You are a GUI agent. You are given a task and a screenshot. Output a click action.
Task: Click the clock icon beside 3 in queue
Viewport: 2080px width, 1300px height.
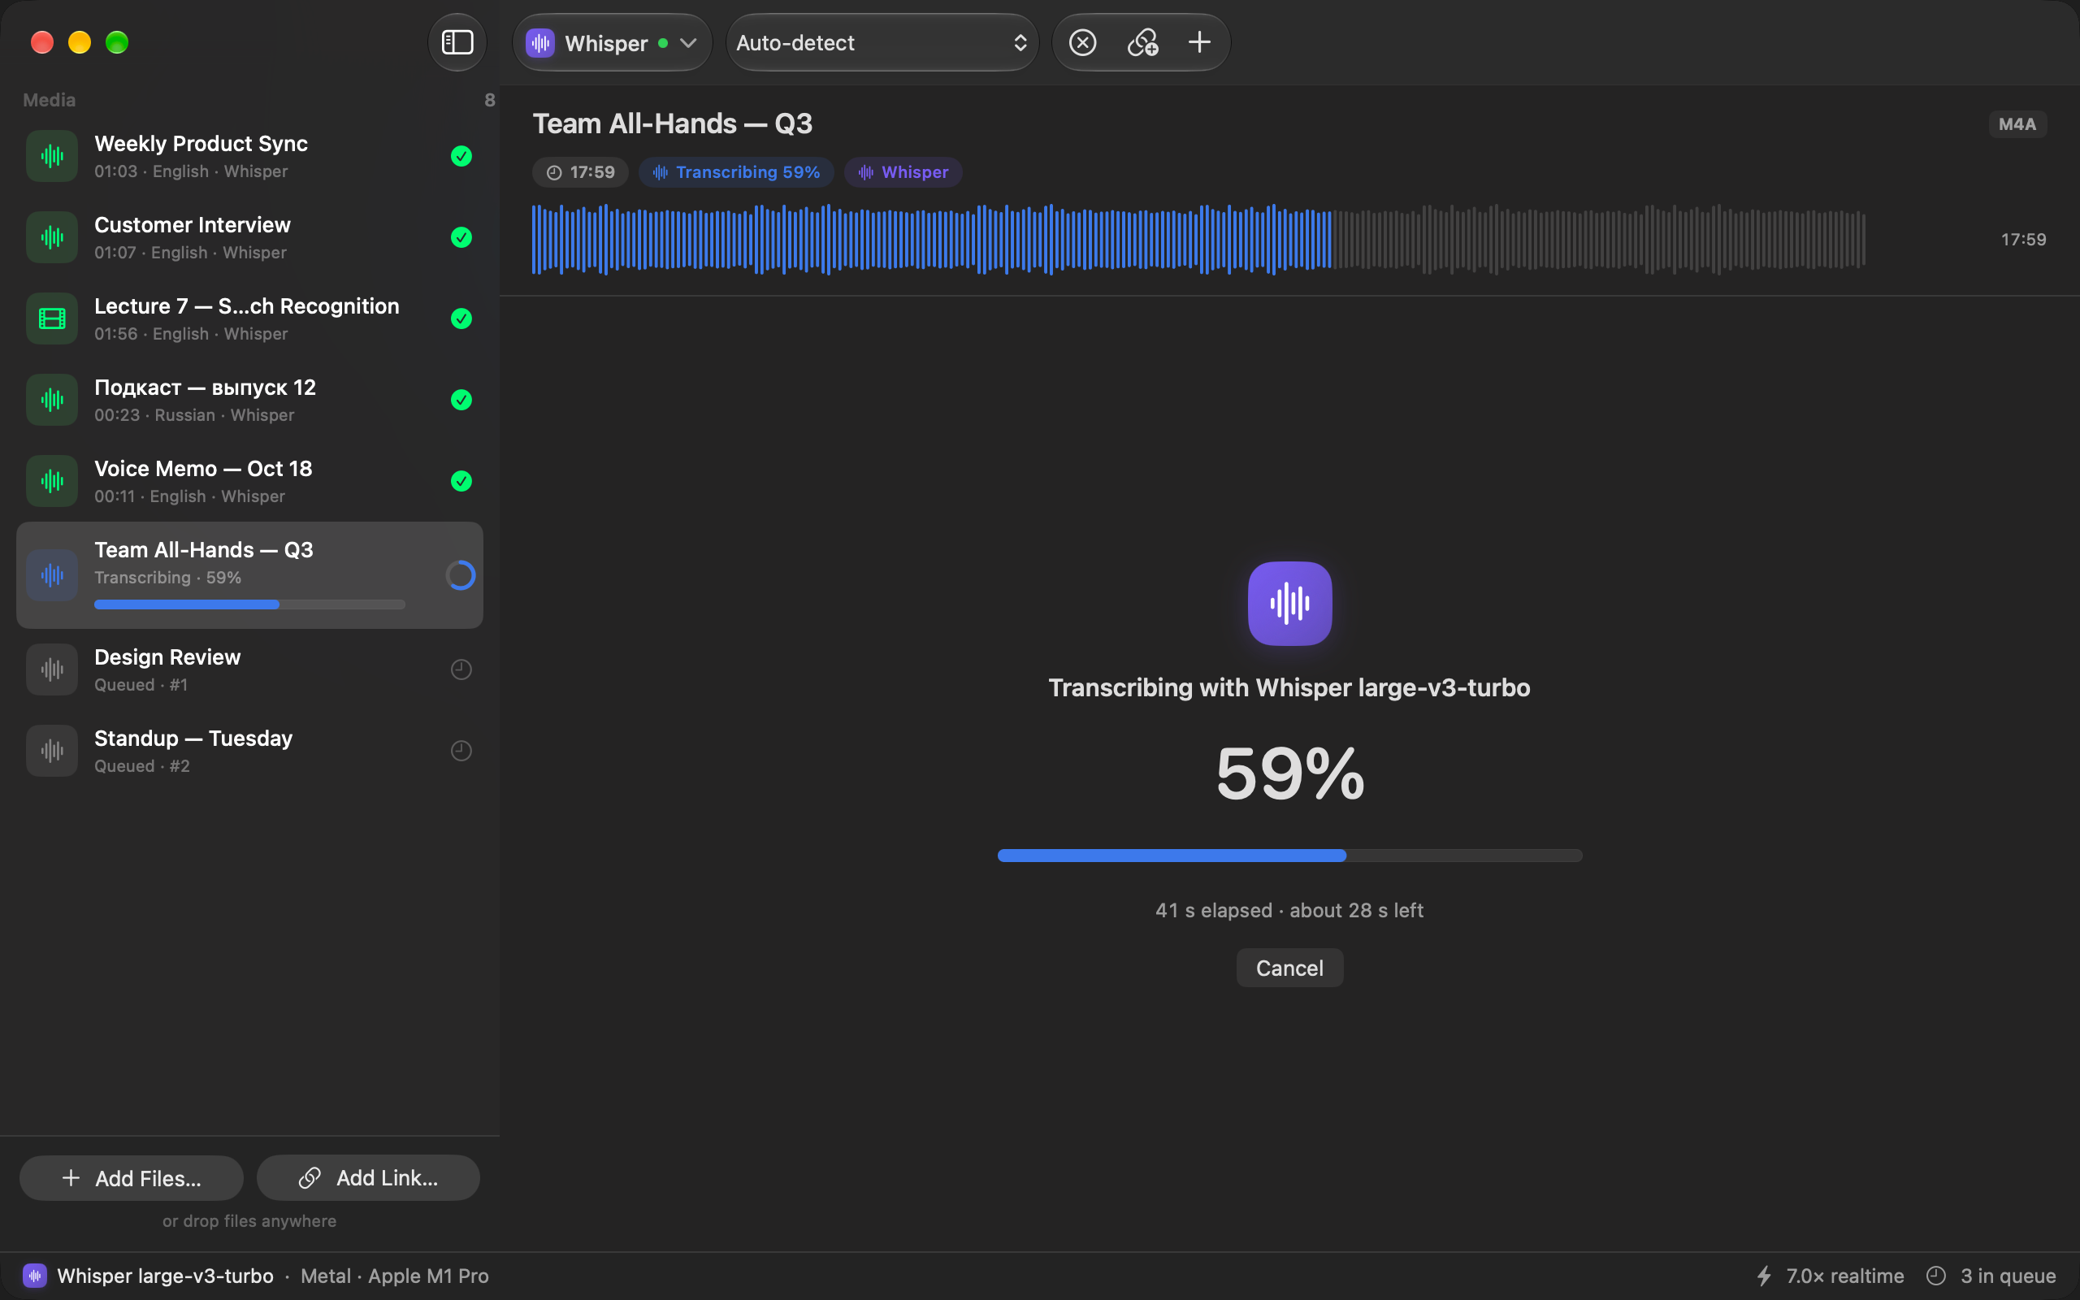(1935, 1275)
